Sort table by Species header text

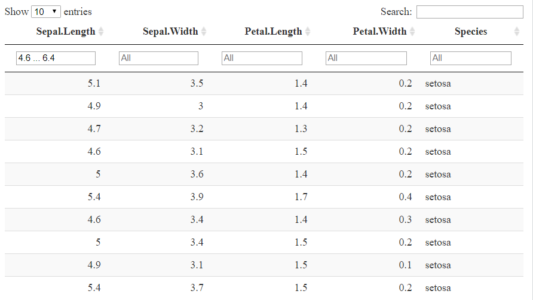coord(470,32)
